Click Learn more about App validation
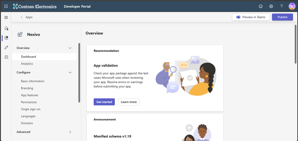298x141 pixels. [129, 102]
